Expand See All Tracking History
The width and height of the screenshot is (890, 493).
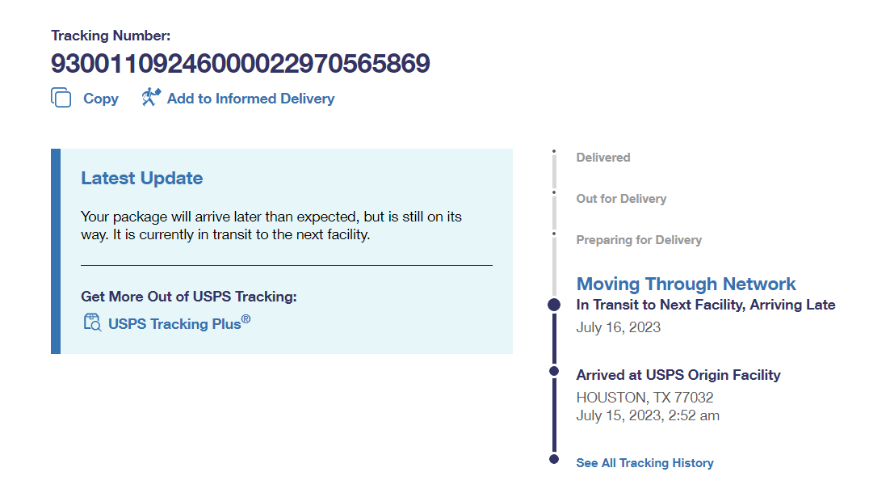click(x=644, y=463)
